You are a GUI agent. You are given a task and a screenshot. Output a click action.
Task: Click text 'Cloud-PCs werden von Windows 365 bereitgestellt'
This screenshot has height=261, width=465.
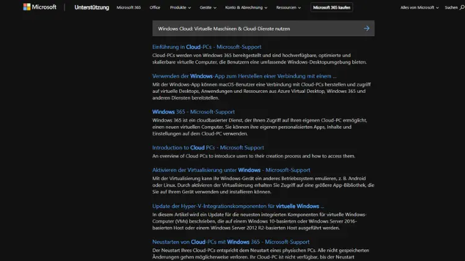(x=206, y=55)
